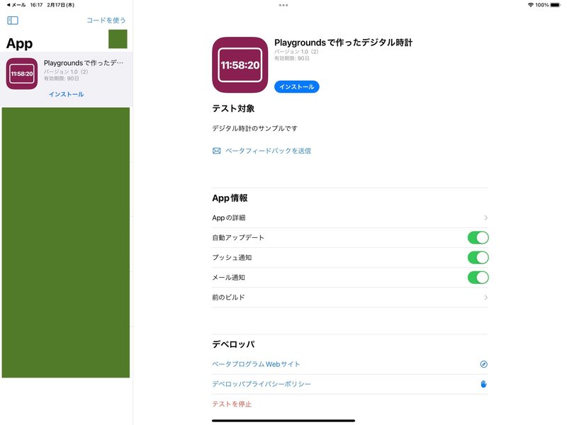The width and height of the screenshot is (567, 425).
Task: Select デジタル時計のサンプルです description text
Action: tap(255, 128)
